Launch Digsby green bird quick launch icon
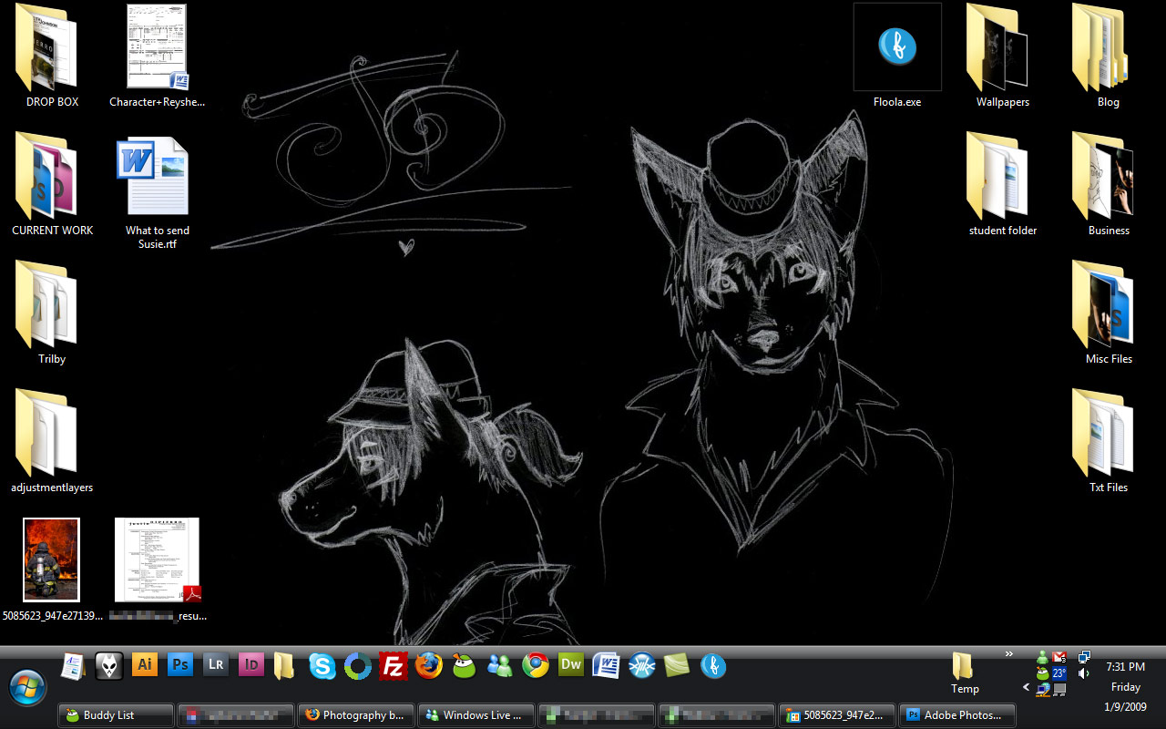The image size is (1166, 729). pyautogui.click(x=465, y=666)
